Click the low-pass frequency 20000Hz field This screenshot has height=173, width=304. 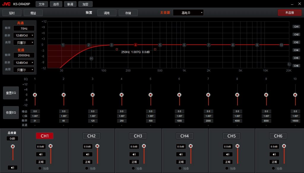pos(24,55)
